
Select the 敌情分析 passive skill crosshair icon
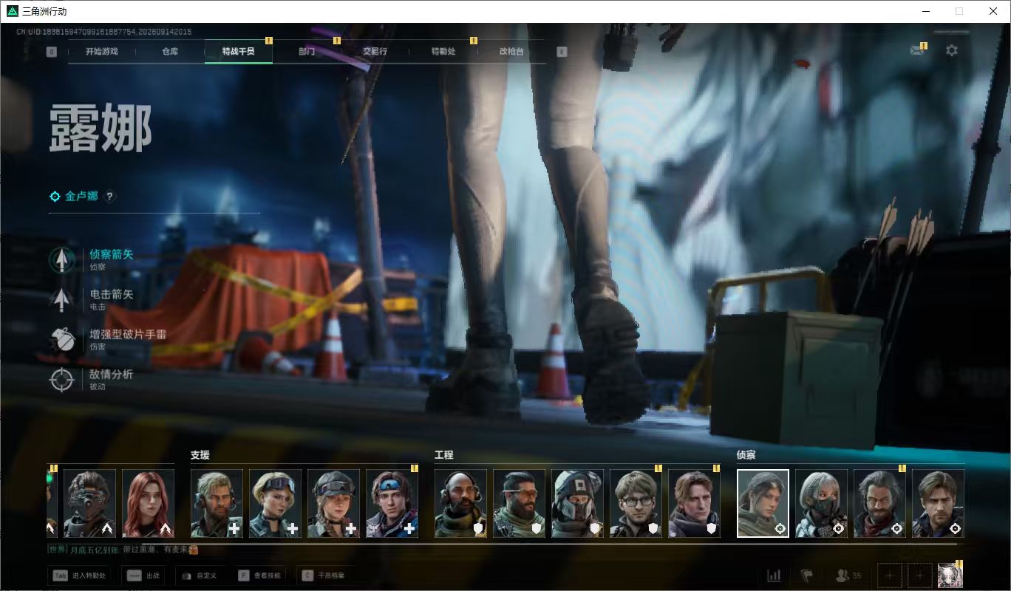click(62, 379)
